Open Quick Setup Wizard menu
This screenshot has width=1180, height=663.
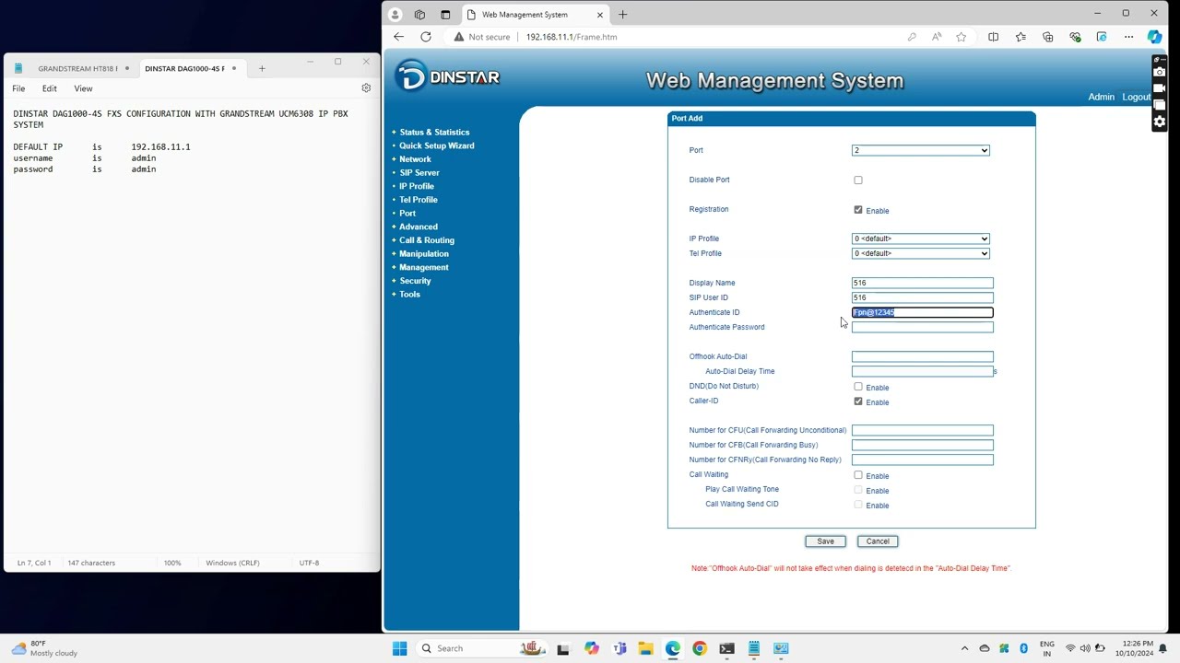pyautogui.click(x=437, y=145)
